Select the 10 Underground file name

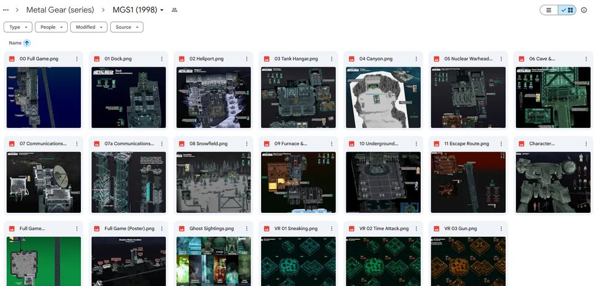(378, 144)
